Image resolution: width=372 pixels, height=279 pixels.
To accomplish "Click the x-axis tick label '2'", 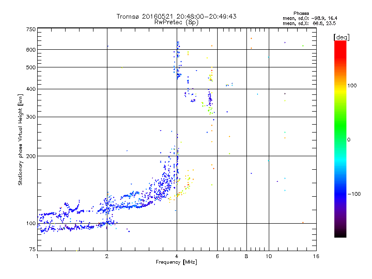I will tap(107, 256).
